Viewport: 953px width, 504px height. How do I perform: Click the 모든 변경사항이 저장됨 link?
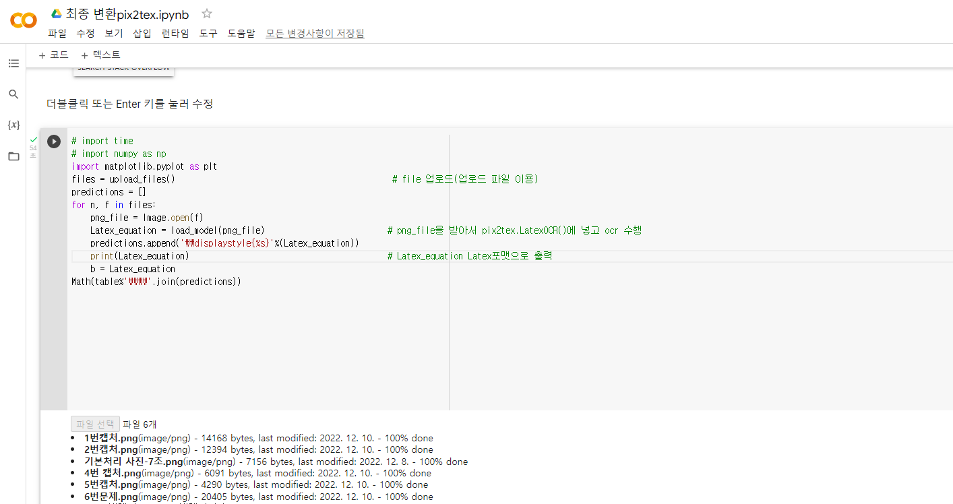coord(315,33)
